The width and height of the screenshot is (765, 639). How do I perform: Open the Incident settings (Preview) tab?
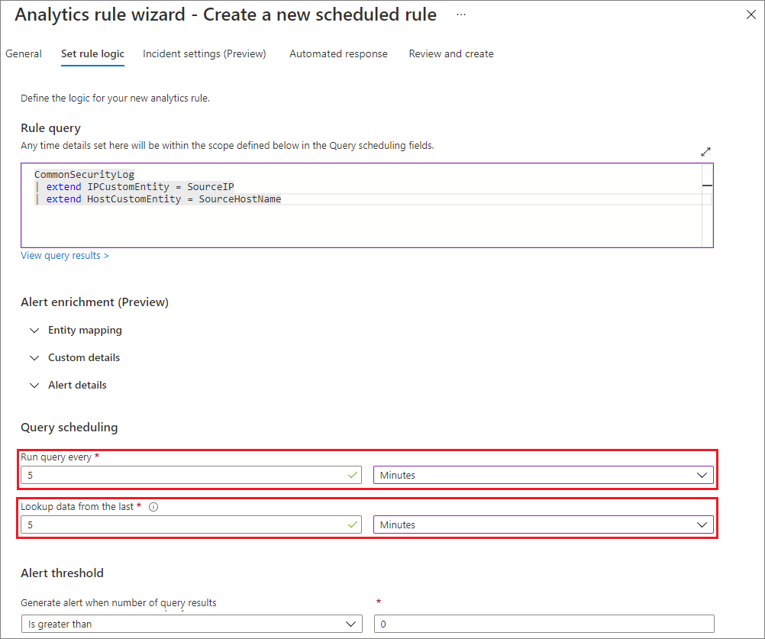(204, 53)
